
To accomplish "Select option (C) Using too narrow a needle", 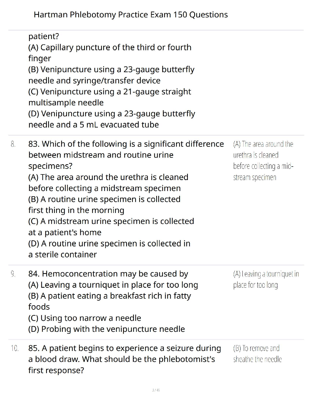I will click(85, 318).
